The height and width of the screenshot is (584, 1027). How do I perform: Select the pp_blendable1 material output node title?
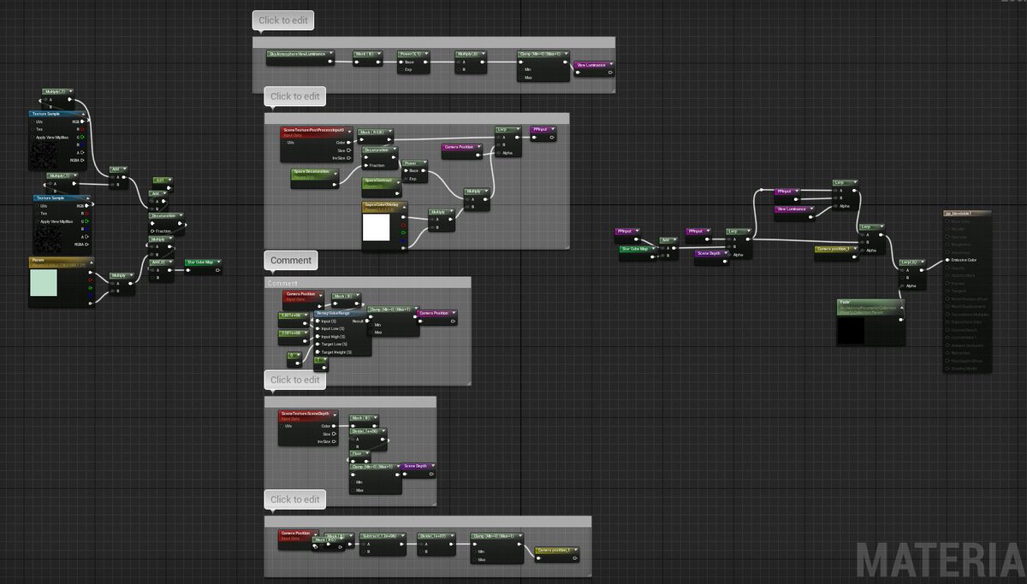967,214
